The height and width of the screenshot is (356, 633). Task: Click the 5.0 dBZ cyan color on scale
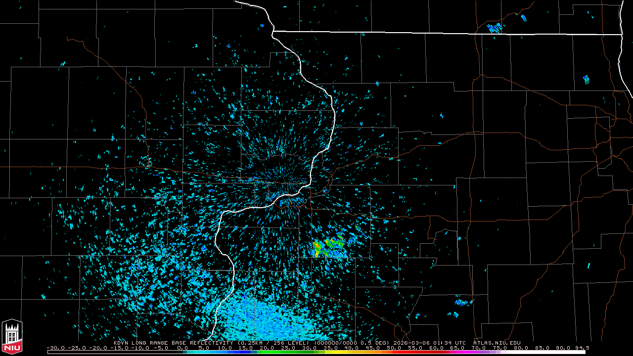click(204, 352)
